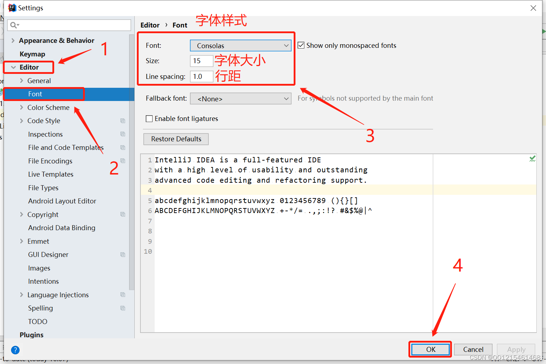
Task: Open the Font dropdown showing Consolas
Action: pyautogui.click(x=241, y=46)
